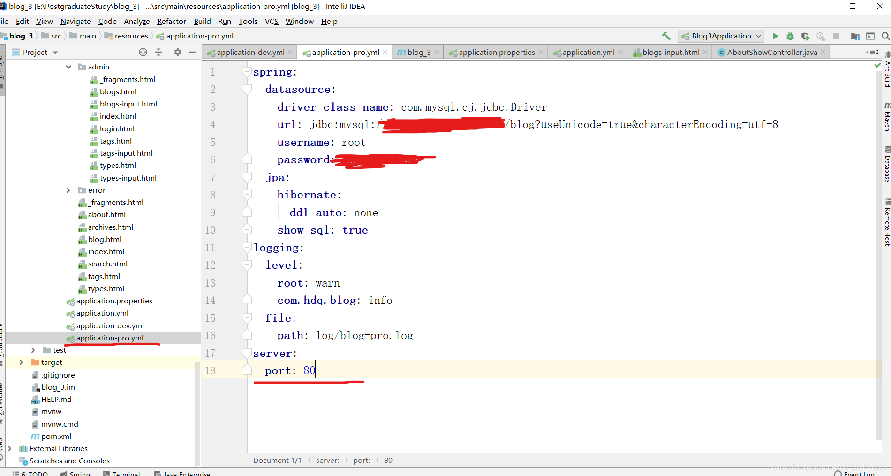The height and width of the screenshot is (476, 891).
Task: Open Project panel settings gear
Action: click(x=178, y=52)
